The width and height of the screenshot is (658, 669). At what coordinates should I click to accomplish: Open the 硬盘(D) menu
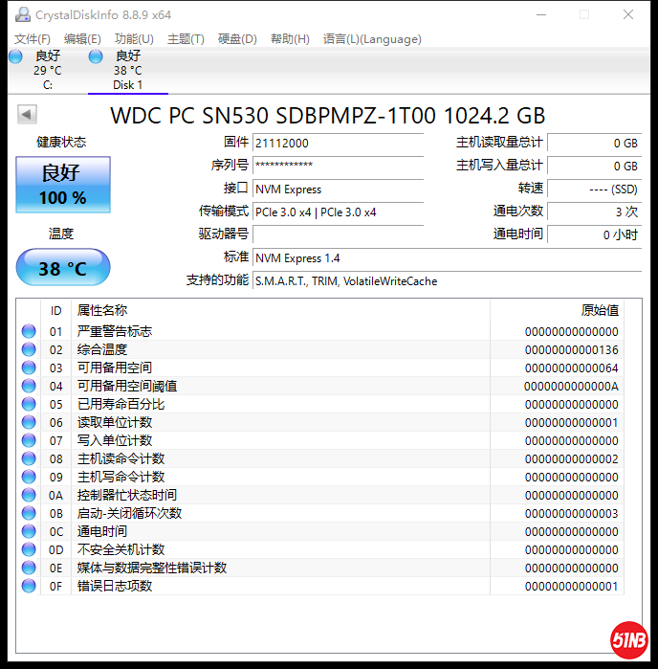pyautogui.click(x=237, y=39)
